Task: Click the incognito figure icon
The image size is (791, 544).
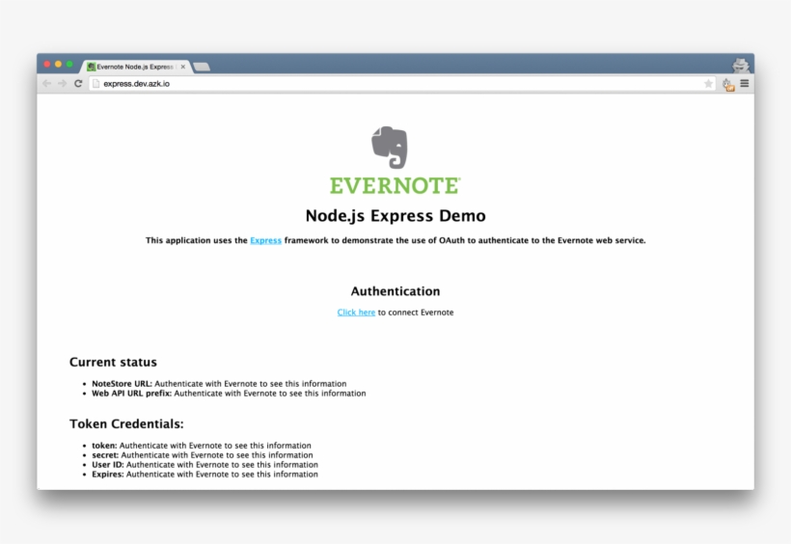Action: tap(741, 66)
